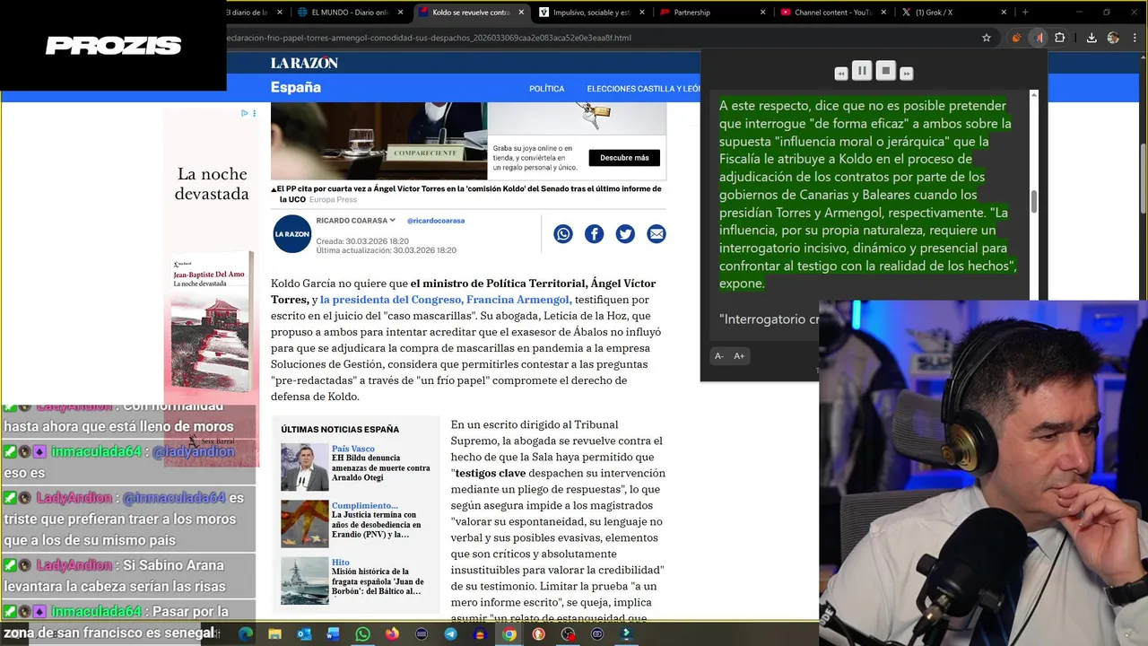Open the fragata Juan de Borbón thumbnail
This screenshot has height=646, width=1148.
pos(304,581)
